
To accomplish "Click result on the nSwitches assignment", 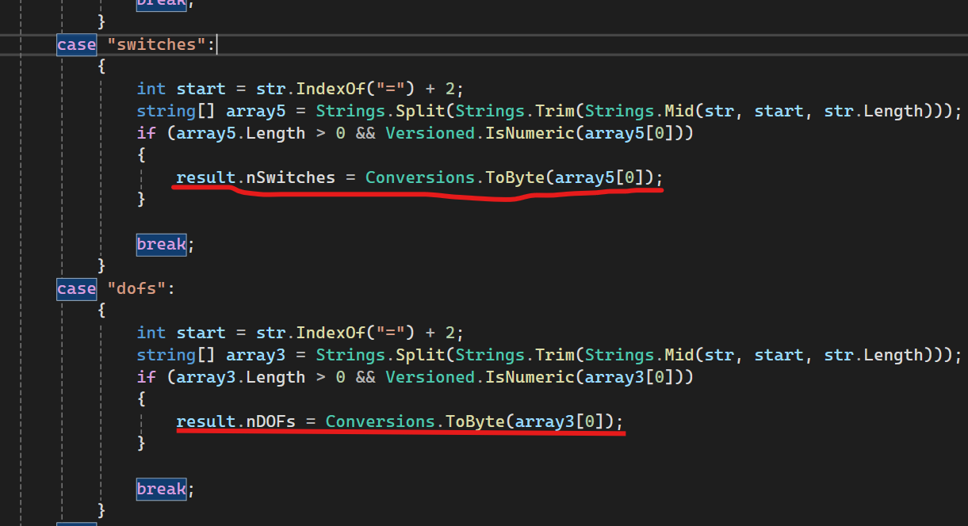I will [206, 177].
